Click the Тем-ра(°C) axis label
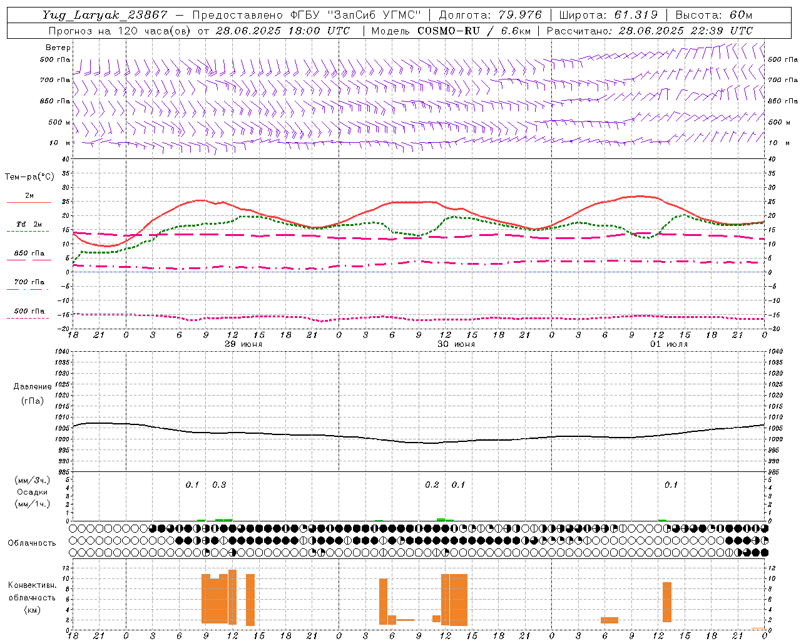 click(x=29, y=177)
